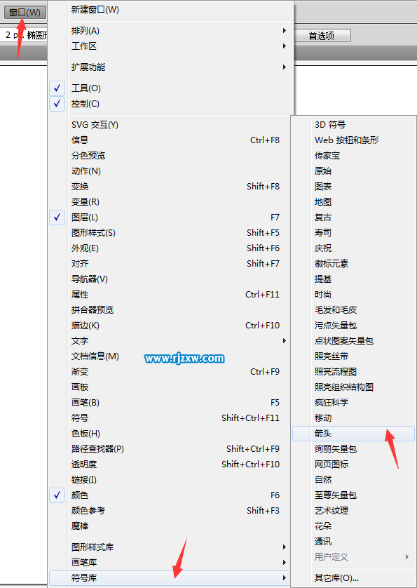Open the 分色预览 panel
Viewport: 417px width, 588px height.
(170, 155)
